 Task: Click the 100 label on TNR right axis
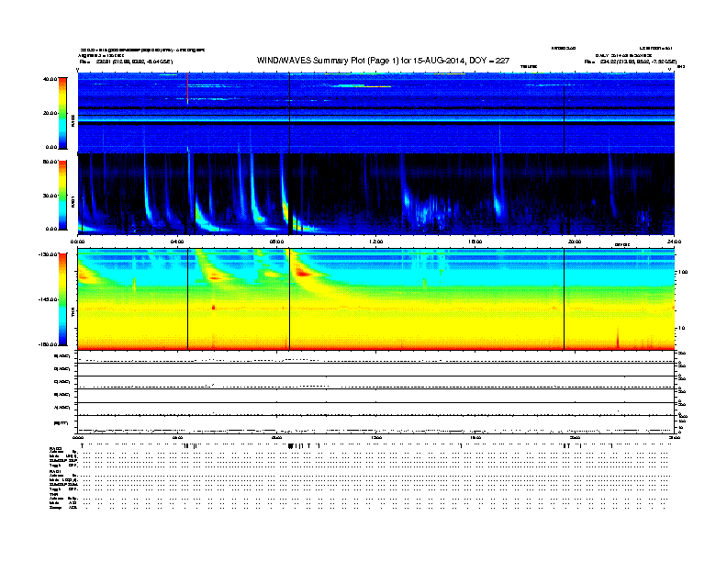pos(683,272)
